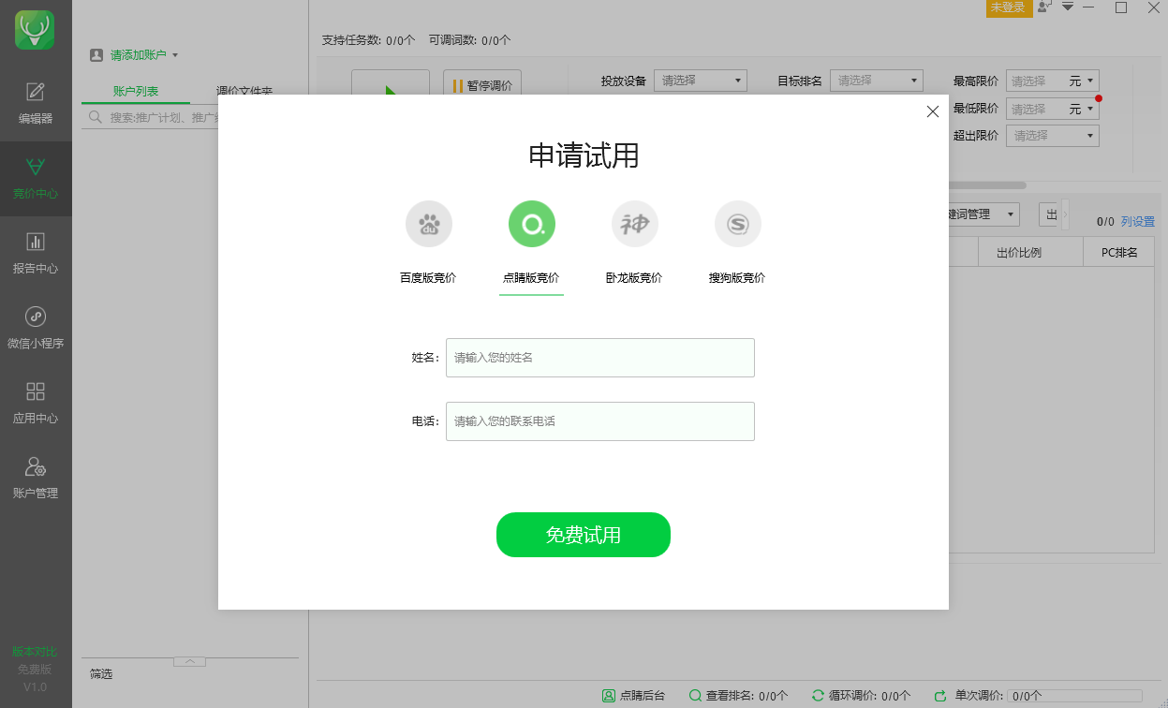
Task: Select the 搜狗版竞价 icon
Action: 738,224
